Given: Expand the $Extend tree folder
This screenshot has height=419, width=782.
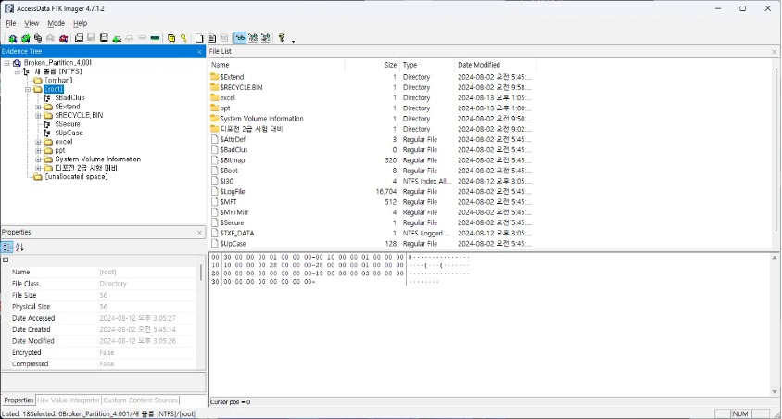Looking at the screenshot, I should (x=38, y=107).
